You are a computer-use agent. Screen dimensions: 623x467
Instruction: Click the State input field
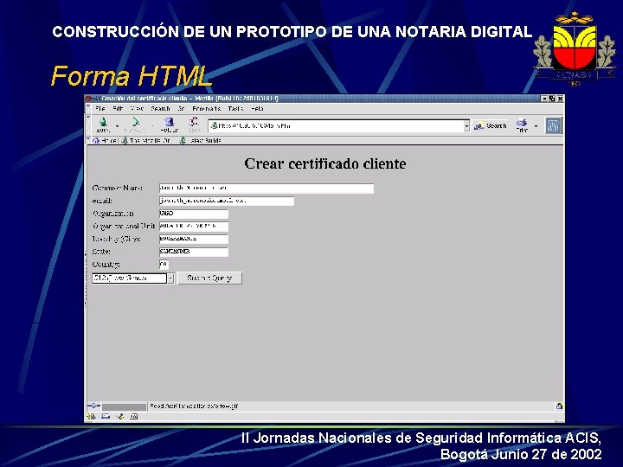point(194,252)
